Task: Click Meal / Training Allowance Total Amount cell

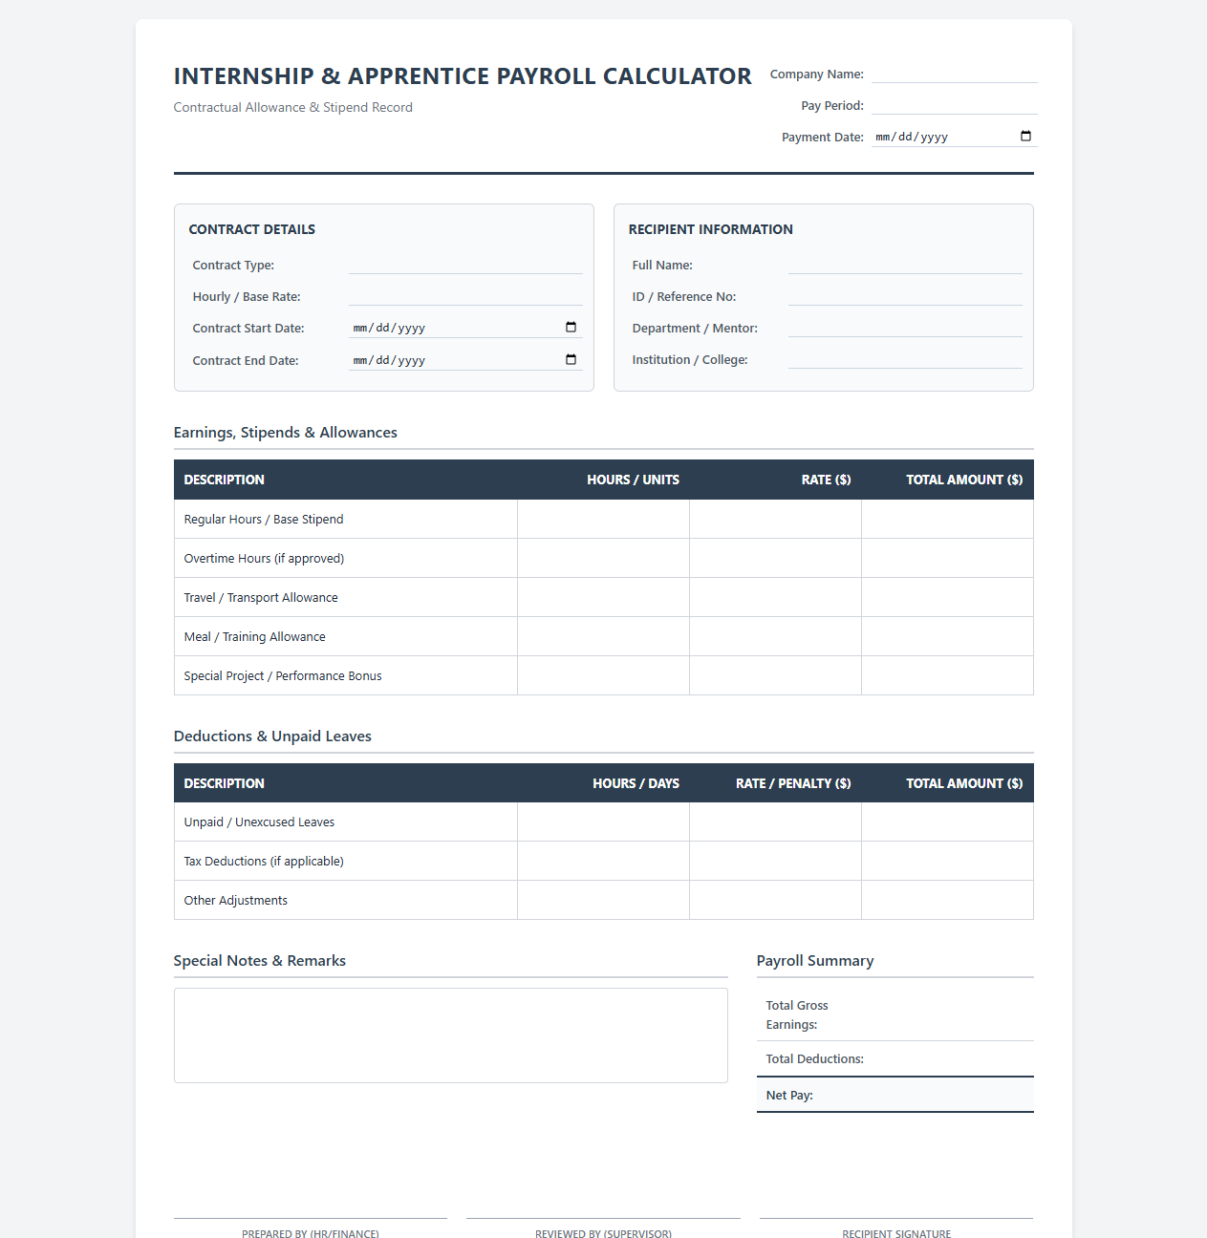Action: (x=947, y=636)
